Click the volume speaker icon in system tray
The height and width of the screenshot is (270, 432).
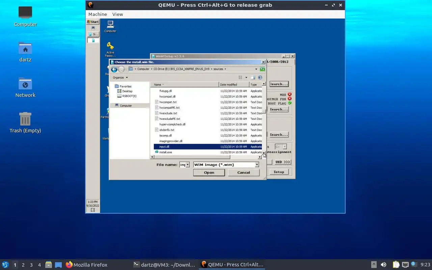(383, 265)
